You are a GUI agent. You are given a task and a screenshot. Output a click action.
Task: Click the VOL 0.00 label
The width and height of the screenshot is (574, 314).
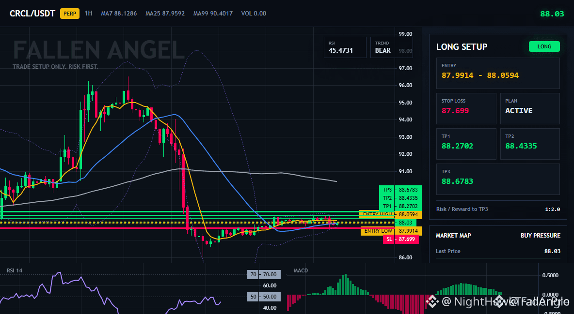pos(254,13)
